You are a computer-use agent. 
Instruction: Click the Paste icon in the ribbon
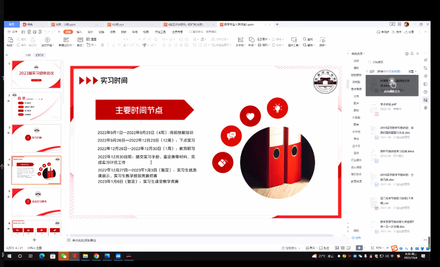click(11, 40)
